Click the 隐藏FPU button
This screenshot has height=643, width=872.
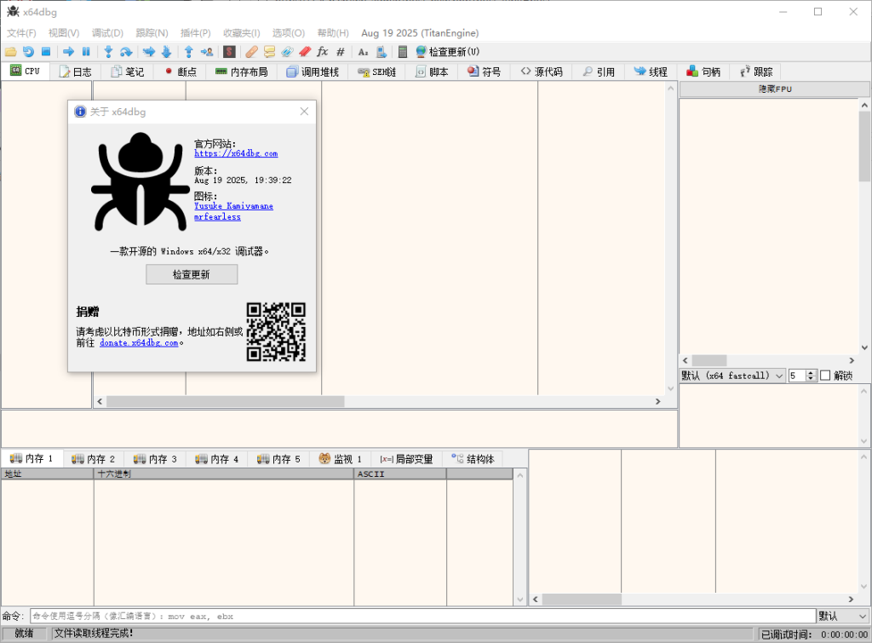click(x=775, y=89)
